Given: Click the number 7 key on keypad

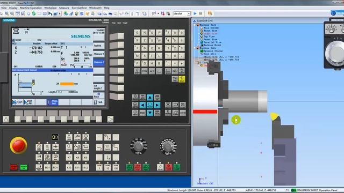Looking at the screenshot, I should pyautogui.click(x=168, y=33).
